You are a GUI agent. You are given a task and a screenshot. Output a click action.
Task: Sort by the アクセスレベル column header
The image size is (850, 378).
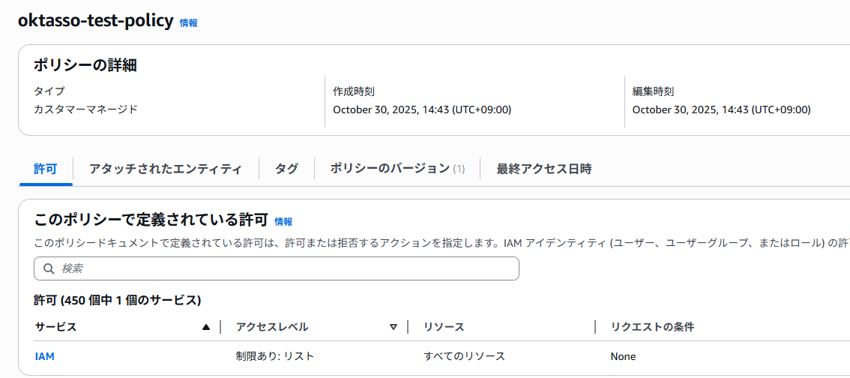(x=272, y=327)
